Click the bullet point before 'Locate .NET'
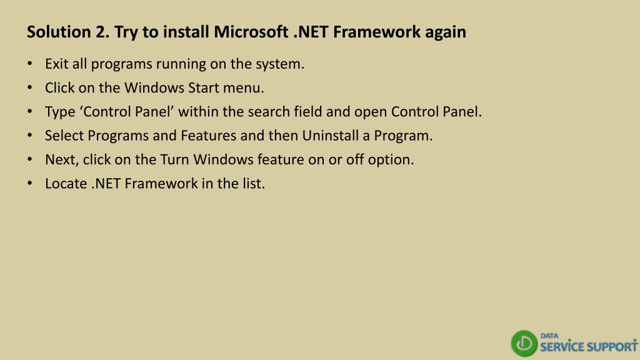This screenshot has width=640, height=360. [x=30, y=183]
